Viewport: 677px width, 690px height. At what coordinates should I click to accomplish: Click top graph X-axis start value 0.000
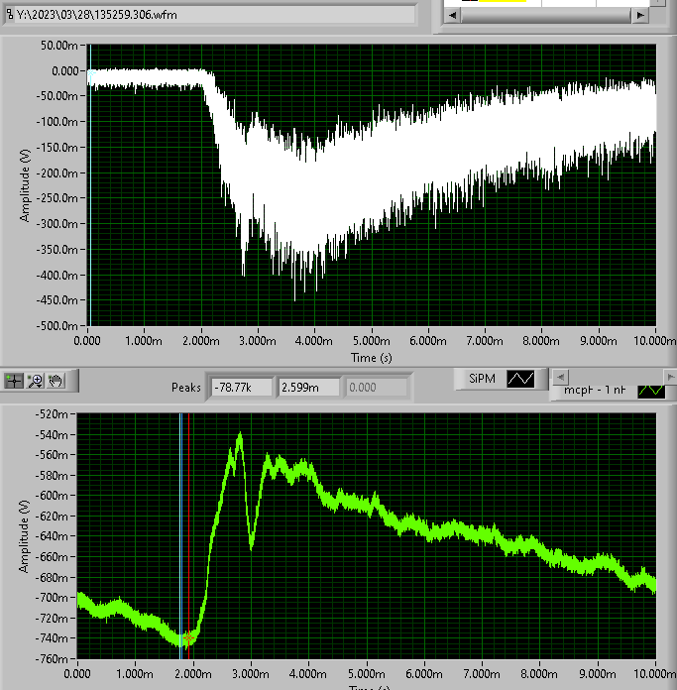pos(87,341)
